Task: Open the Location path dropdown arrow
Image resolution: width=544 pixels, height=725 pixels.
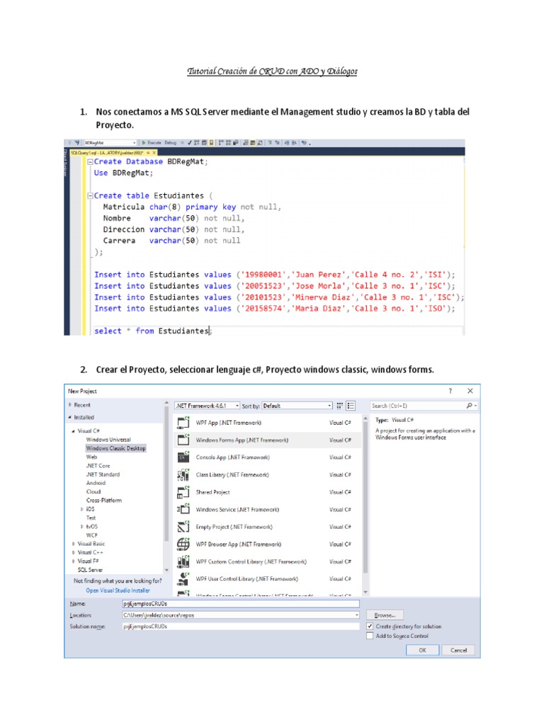Action: (x=357, y=615)
